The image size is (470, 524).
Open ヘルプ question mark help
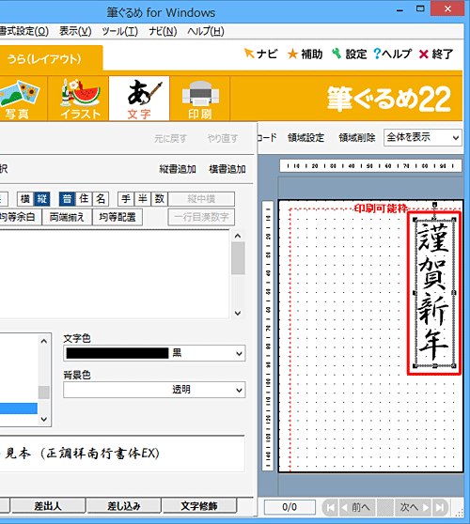point(392,54)
